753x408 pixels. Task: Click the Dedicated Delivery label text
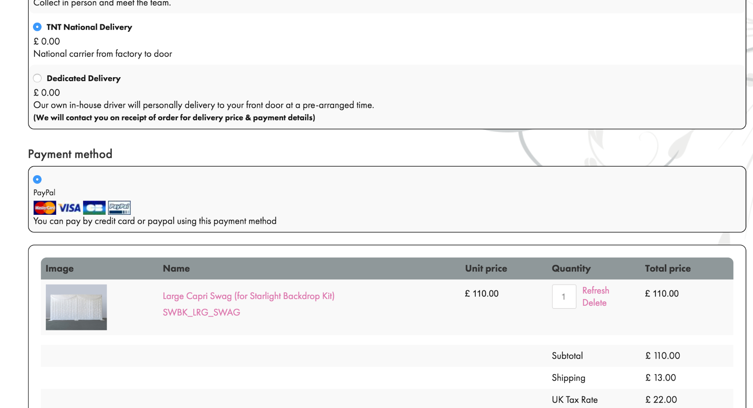[x=84, y=78]
